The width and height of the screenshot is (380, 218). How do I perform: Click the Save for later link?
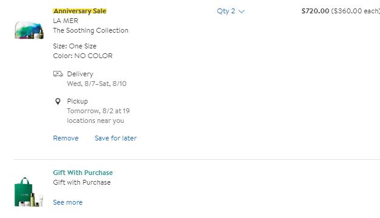116,138
